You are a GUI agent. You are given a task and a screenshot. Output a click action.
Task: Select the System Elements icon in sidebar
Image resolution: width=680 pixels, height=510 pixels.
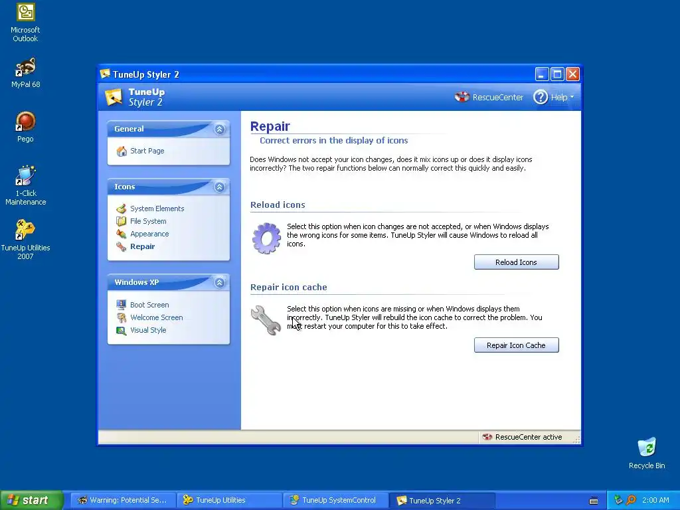pyautogui.click(x=122, y=209)
